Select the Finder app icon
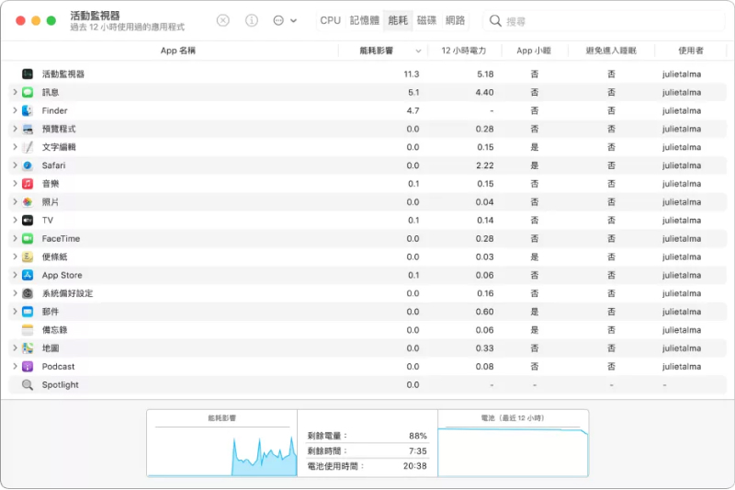 28,110
